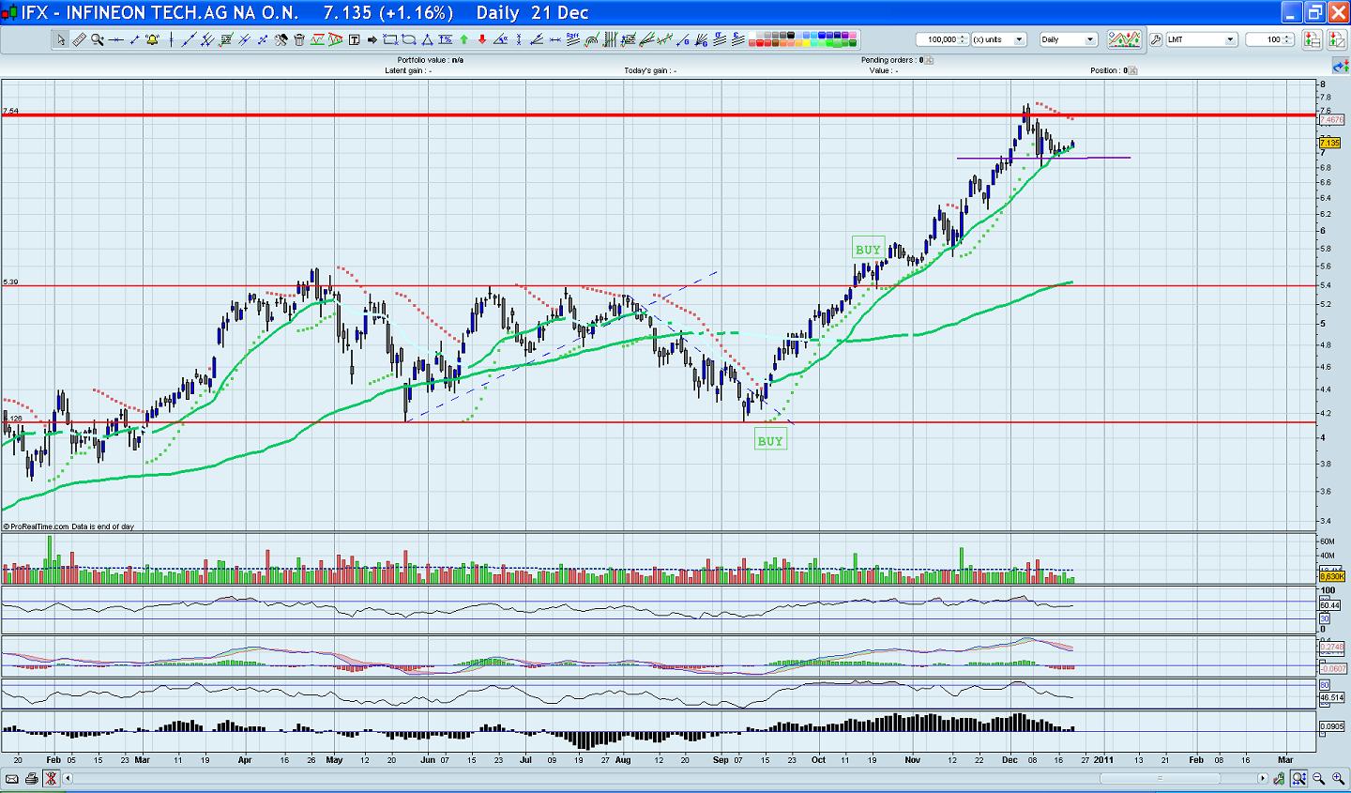Click the ProRealTime.com data notice
This screenshot has height=793, width=1351.
point(68,526)
